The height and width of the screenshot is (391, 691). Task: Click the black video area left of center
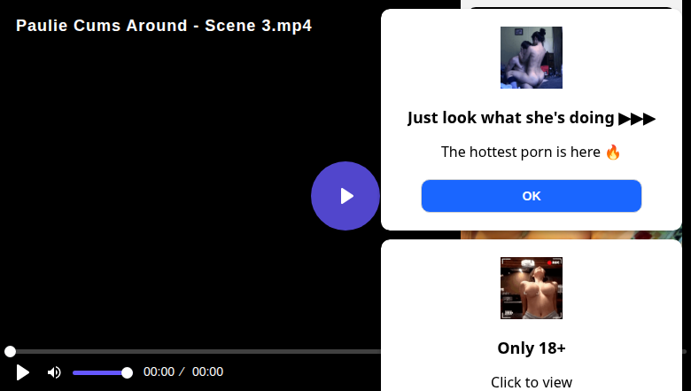pos(159,195)
